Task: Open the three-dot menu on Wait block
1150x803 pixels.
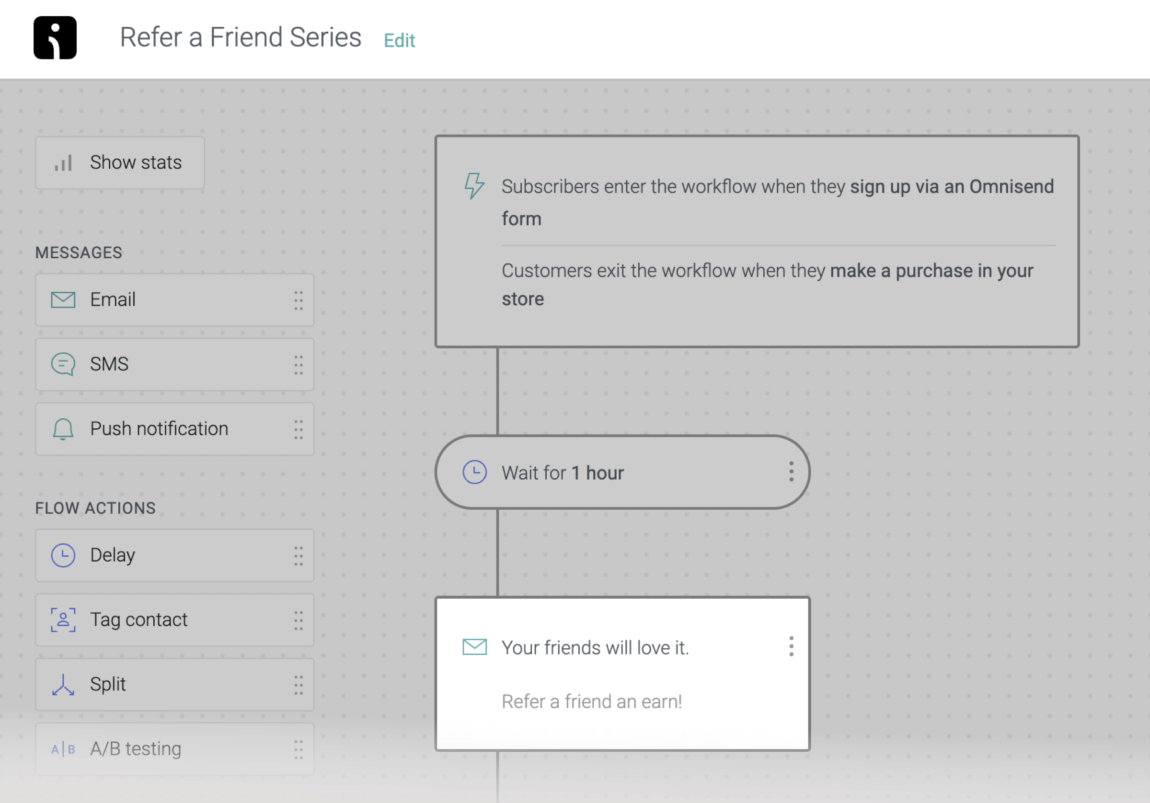Action: coord(792,472)
